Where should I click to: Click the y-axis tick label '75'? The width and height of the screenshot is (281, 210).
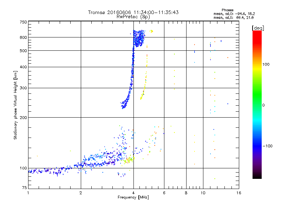(25, 188)
